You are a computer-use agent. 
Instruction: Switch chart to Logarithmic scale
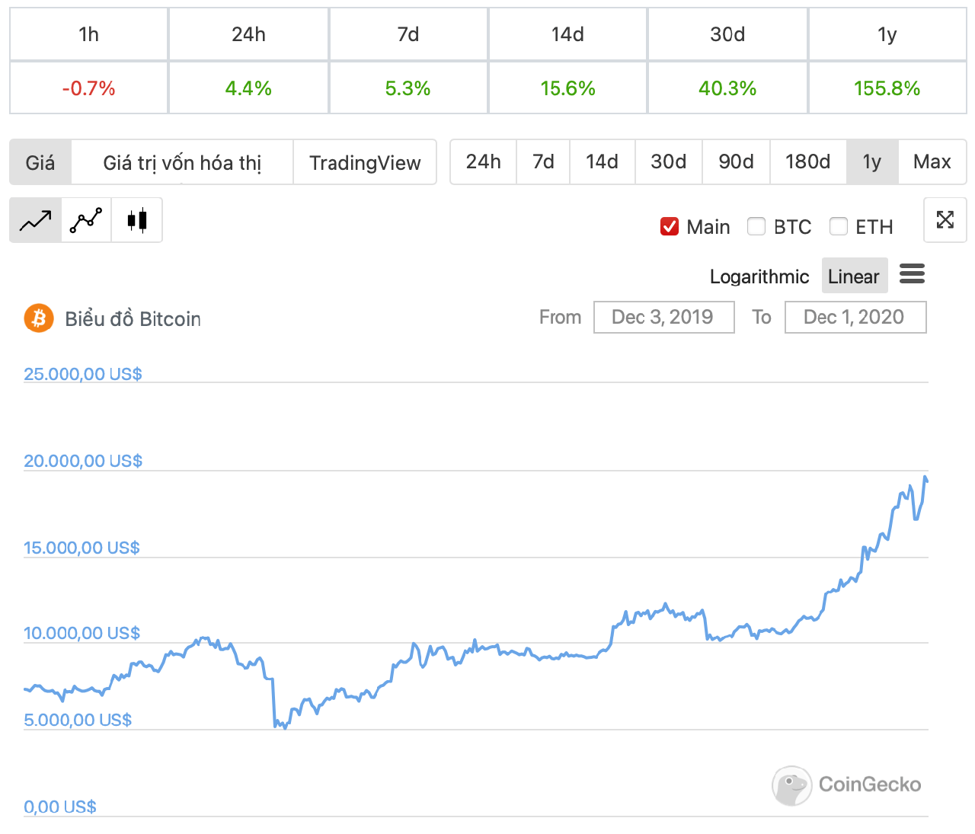coord(759,276)
